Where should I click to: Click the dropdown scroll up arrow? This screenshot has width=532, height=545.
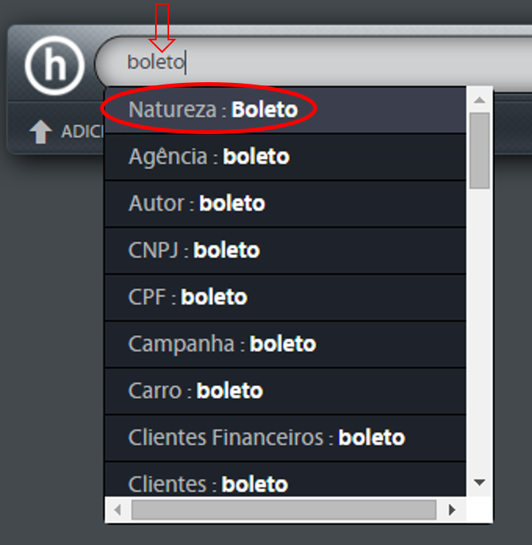click(x=479, y=100)
